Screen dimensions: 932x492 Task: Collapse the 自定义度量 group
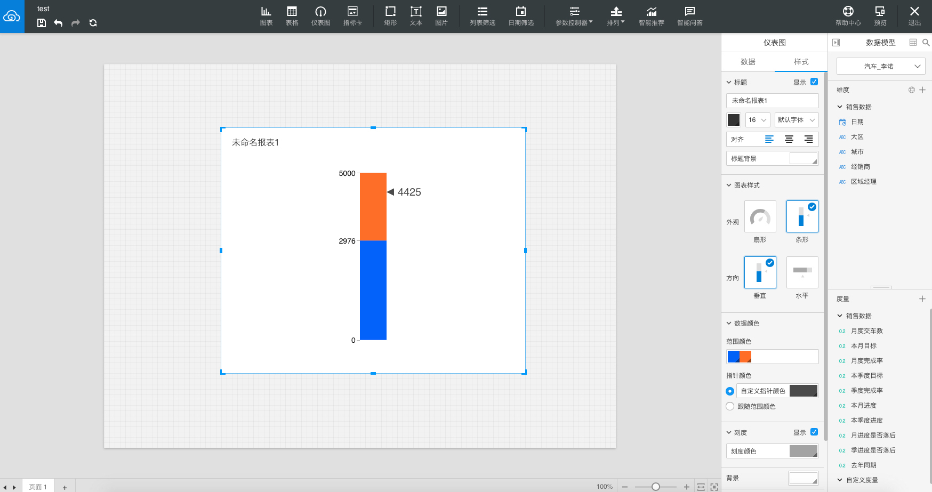[840, 480]
